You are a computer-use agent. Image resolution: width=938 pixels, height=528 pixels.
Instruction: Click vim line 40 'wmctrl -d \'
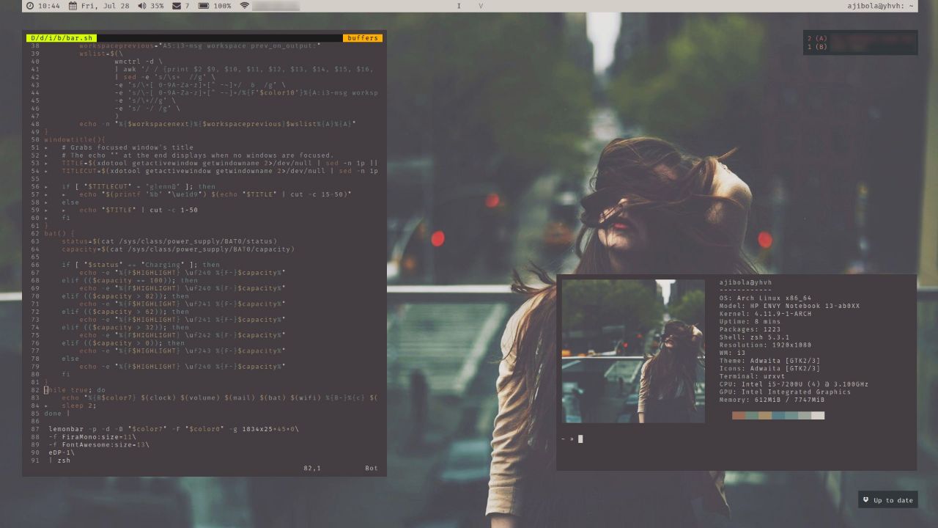click(x=139, y=62)
